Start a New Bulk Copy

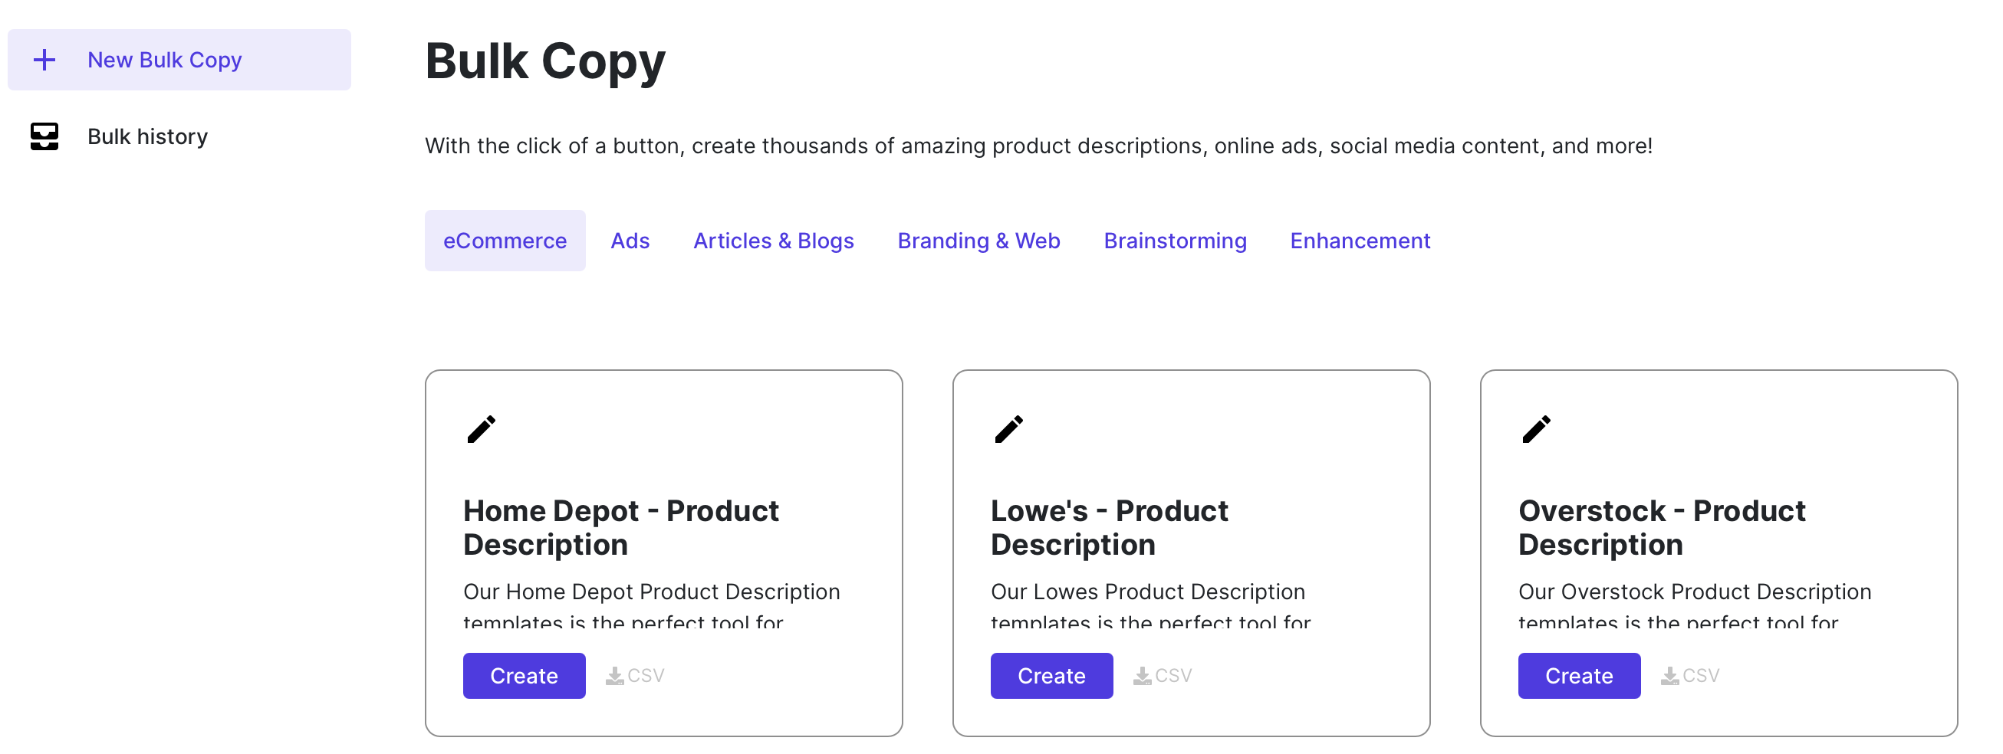coord(164,60)
